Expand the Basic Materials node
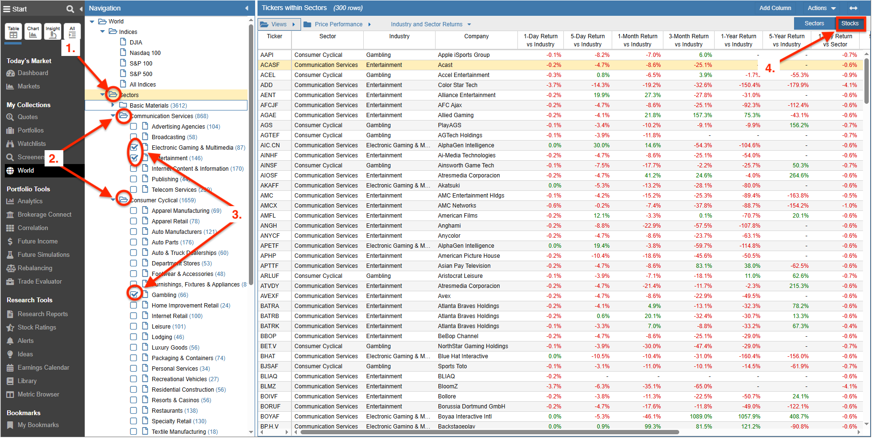The height and width of the screenshot is (440, 874). [113, 105]
